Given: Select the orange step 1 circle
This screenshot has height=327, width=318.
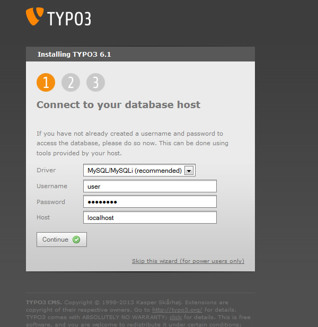Looking at the screenshot, I should click(x=46, y=82).
